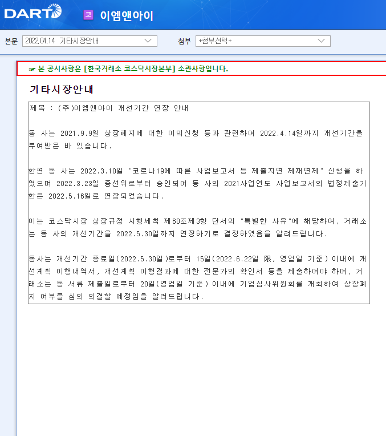The image size is (386, 436).
Task: Click the line mentioning 2022.3.23일 증선위로부터 승인
Action: coord(198,184)
